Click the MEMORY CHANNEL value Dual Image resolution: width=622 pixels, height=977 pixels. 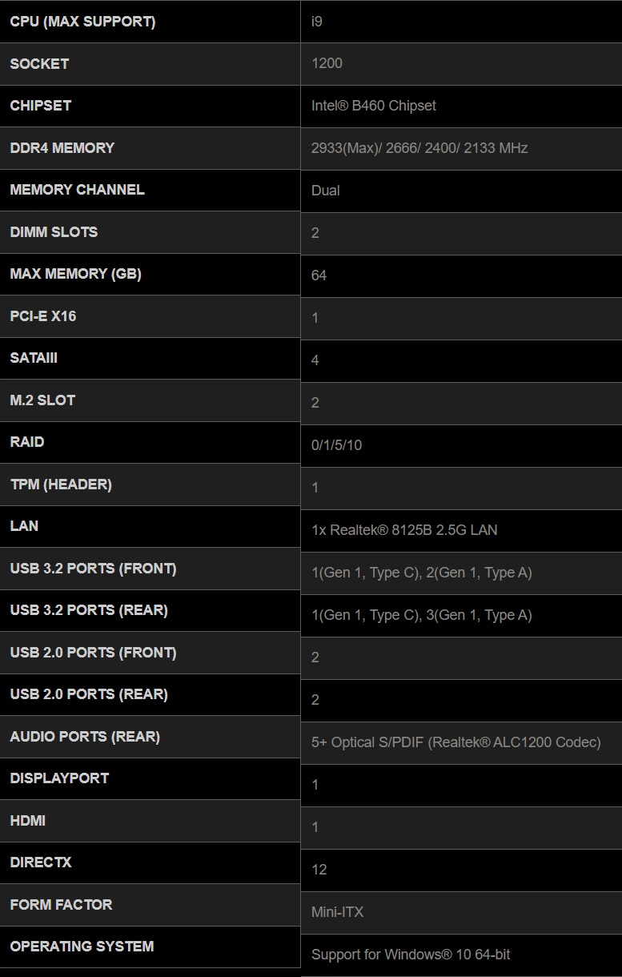coord(325,191)
